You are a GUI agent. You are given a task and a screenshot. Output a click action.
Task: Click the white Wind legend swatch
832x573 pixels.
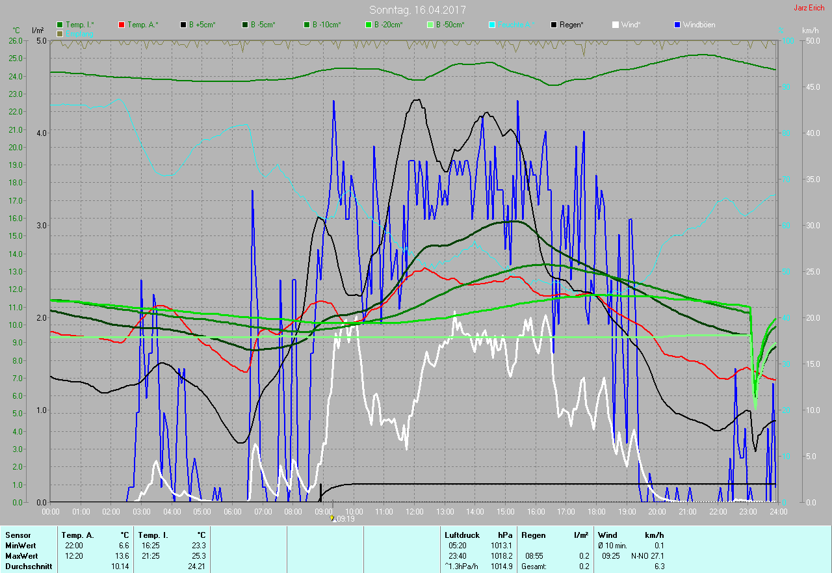point(615,25)
